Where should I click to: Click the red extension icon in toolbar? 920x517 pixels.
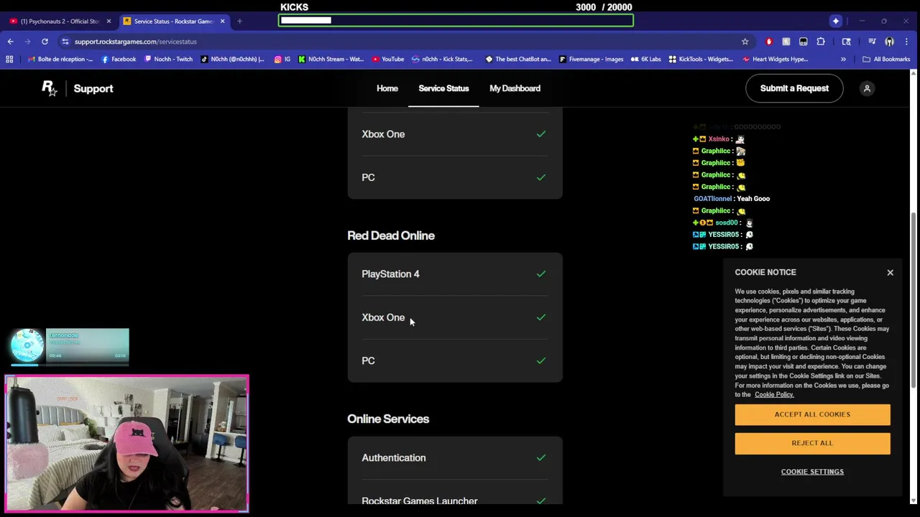769,42
